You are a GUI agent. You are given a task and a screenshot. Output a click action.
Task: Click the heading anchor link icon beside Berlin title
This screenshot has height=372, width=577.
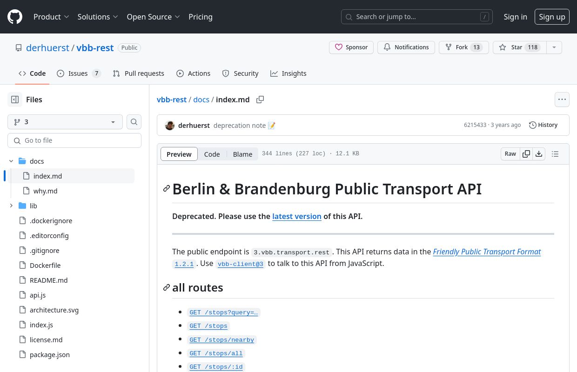(x=166, y=189)
